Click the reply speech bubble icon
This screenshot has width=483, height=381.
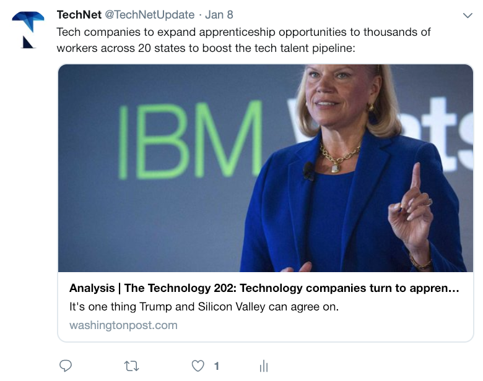[x=65, y=366]
